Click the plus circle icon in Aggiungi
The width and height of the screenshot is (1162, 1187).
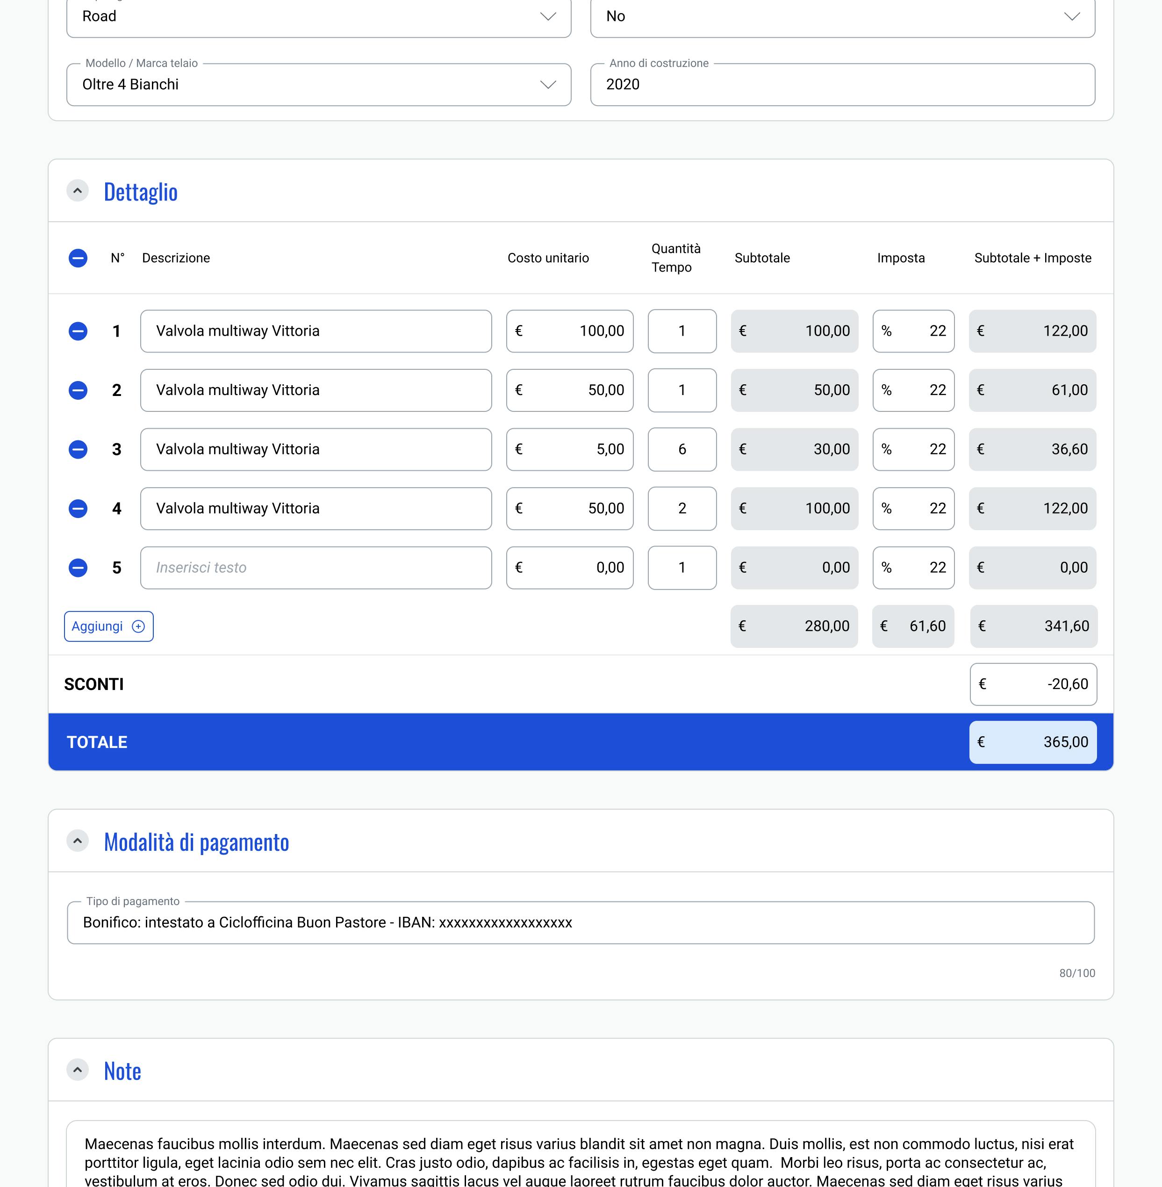click(138, 627)
